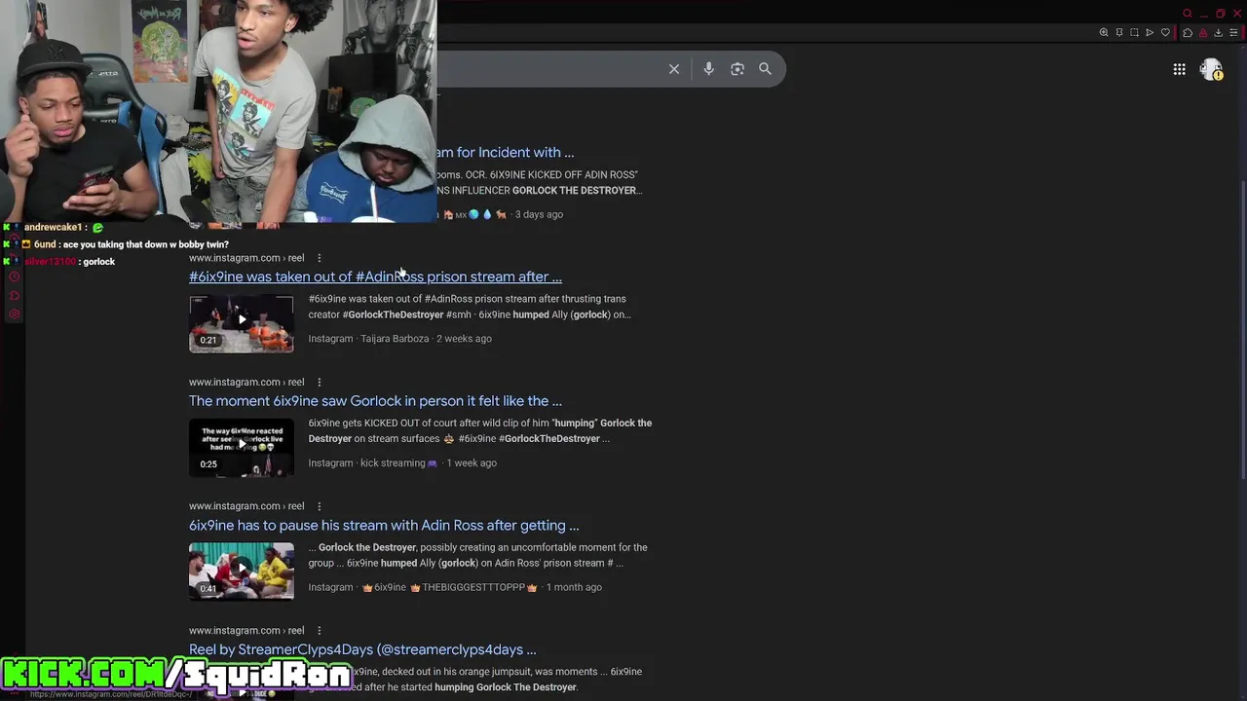Bookmark the page with the heart icon
The height and width of the screenshot is (701, 1247).
tap(1165, 32)
